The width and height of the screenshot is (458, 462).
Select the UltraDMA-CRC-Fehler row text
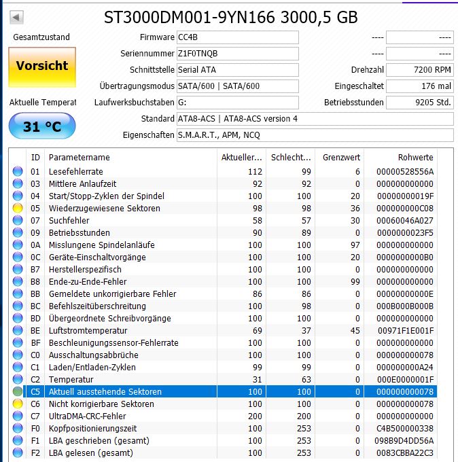87,416
